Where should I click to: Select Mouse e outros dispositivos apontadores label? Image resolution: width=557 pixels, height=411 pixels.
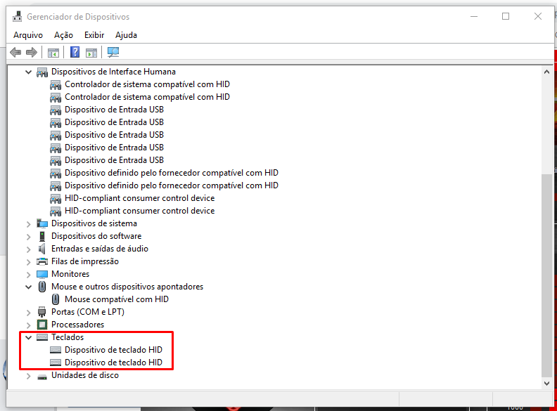127,287
